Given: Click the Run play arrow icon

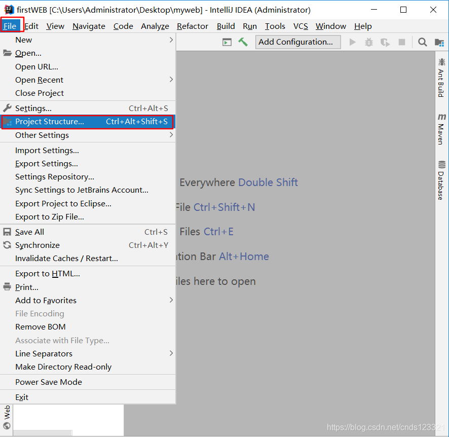Looking at the screenshot, I should (353, 43).
